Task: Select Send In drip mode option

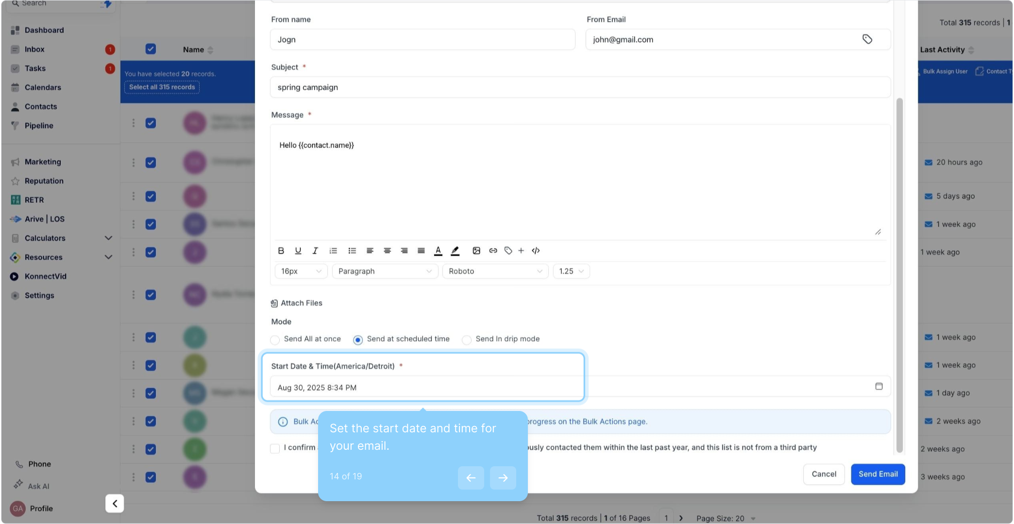Action: click(467, 340)
